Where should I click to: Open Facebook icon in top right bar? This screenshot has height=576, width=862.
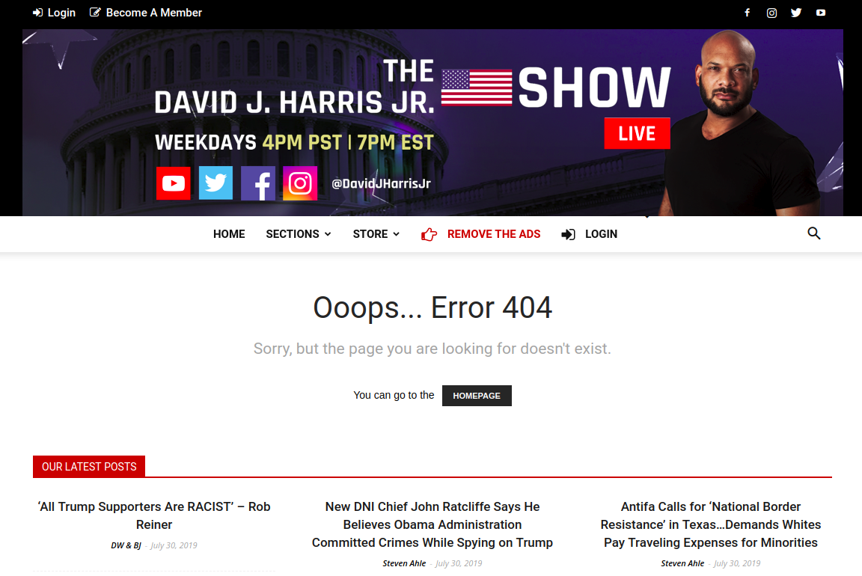click(x=747, y=13)
